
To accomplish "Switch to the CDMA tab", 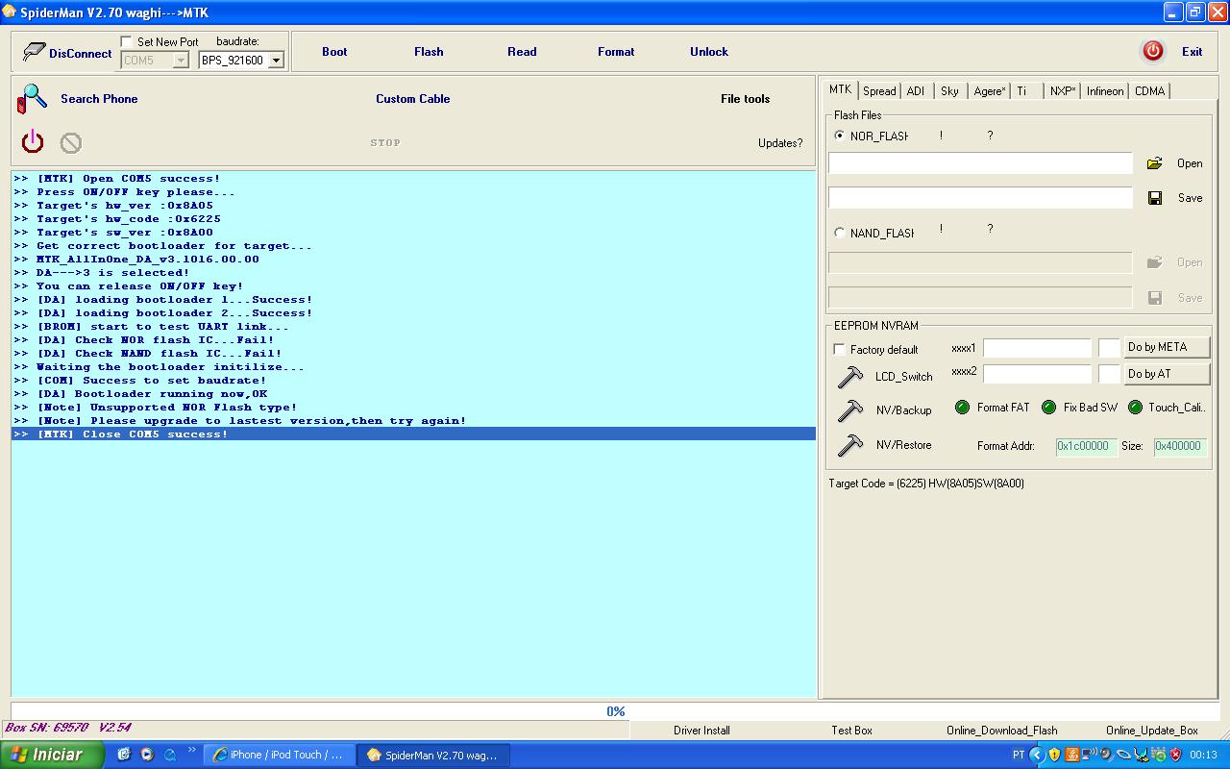I will coord(1149,91).
